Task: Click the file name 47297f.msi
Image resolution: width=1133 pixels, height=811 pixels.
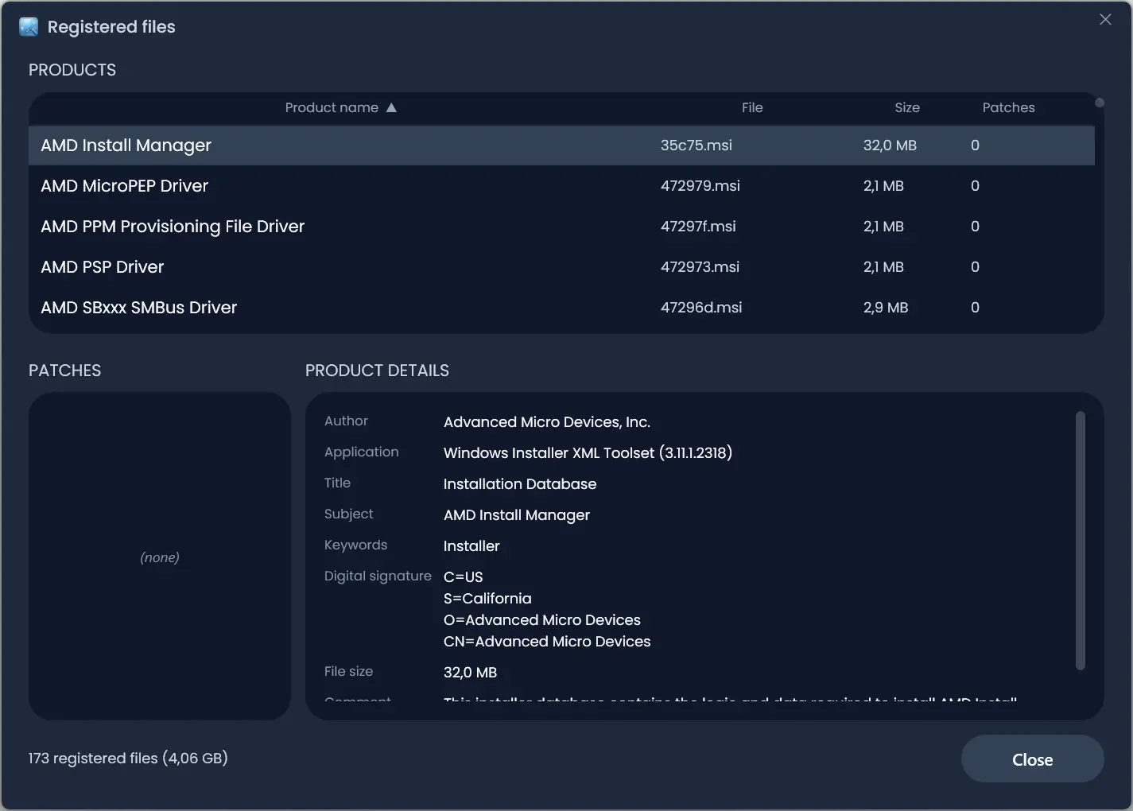Action: pos(698,227)
